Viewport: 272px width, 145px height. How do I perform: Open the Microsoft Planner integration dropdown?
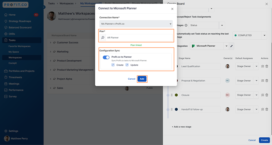[226, 46]
